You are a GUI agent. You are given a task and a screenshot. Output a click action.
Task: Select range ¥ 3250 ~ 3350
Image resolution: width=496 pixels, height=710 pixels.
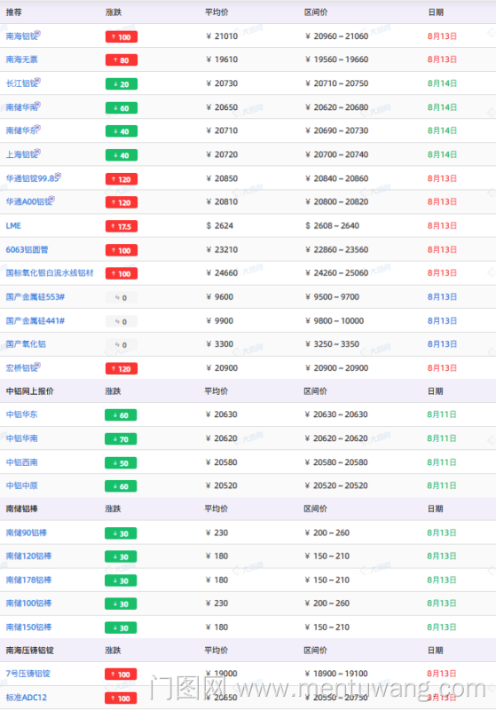tap(332, 344)
